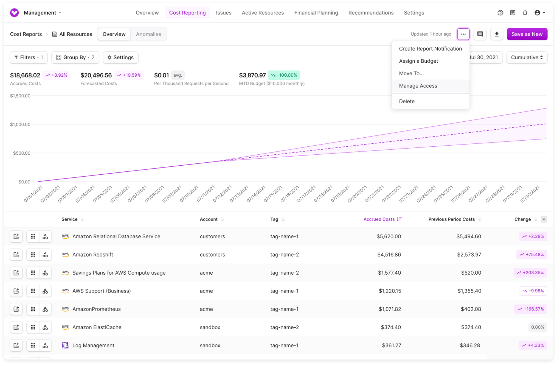Click shapes icon on AmazonPrometheus row

45,309
